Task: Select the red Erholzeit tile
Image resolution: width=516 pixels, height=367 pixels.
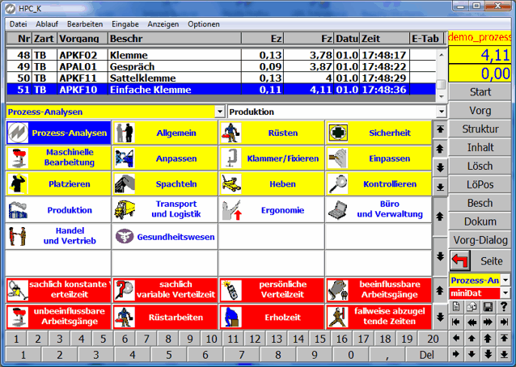Action: 271,316
